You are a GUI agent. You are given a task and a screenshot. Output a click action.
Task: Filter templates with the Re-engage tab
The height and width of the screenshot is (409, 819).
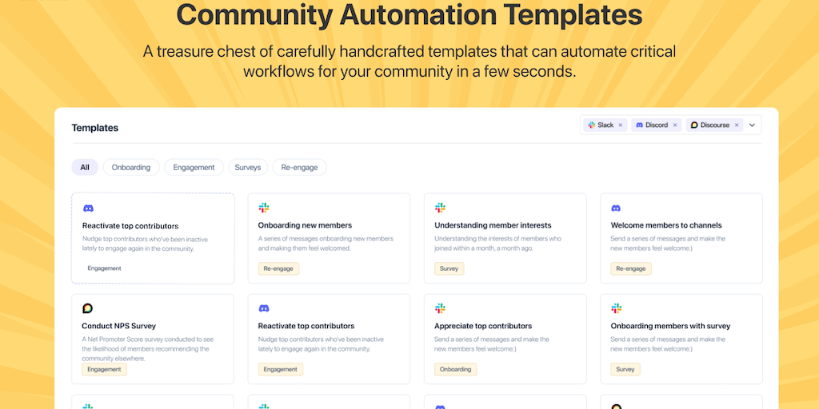pos(300,167)
